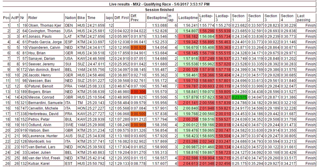Click the Rider column header
This screenshot has width=319, height=167.
(x=33, y=18)
